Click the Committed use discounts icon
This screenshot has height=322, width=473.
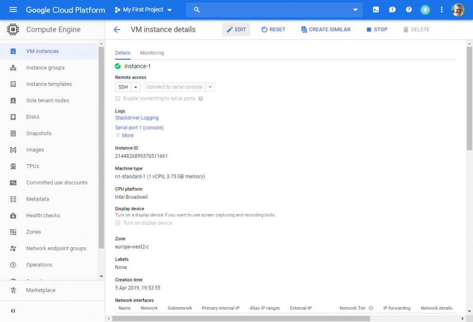pyautogui.click(x=13, y=183)
